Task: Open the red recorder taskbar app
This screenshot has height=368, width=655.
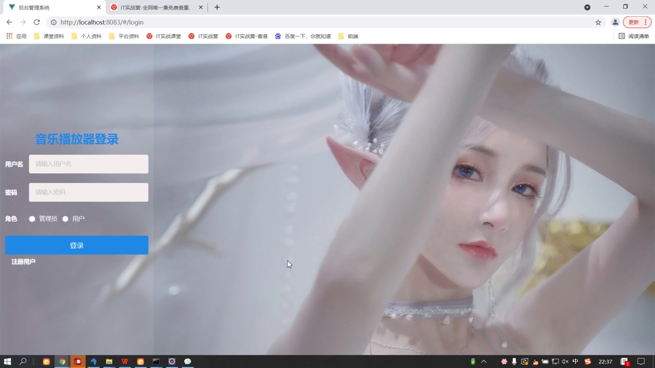Action: 78,361
